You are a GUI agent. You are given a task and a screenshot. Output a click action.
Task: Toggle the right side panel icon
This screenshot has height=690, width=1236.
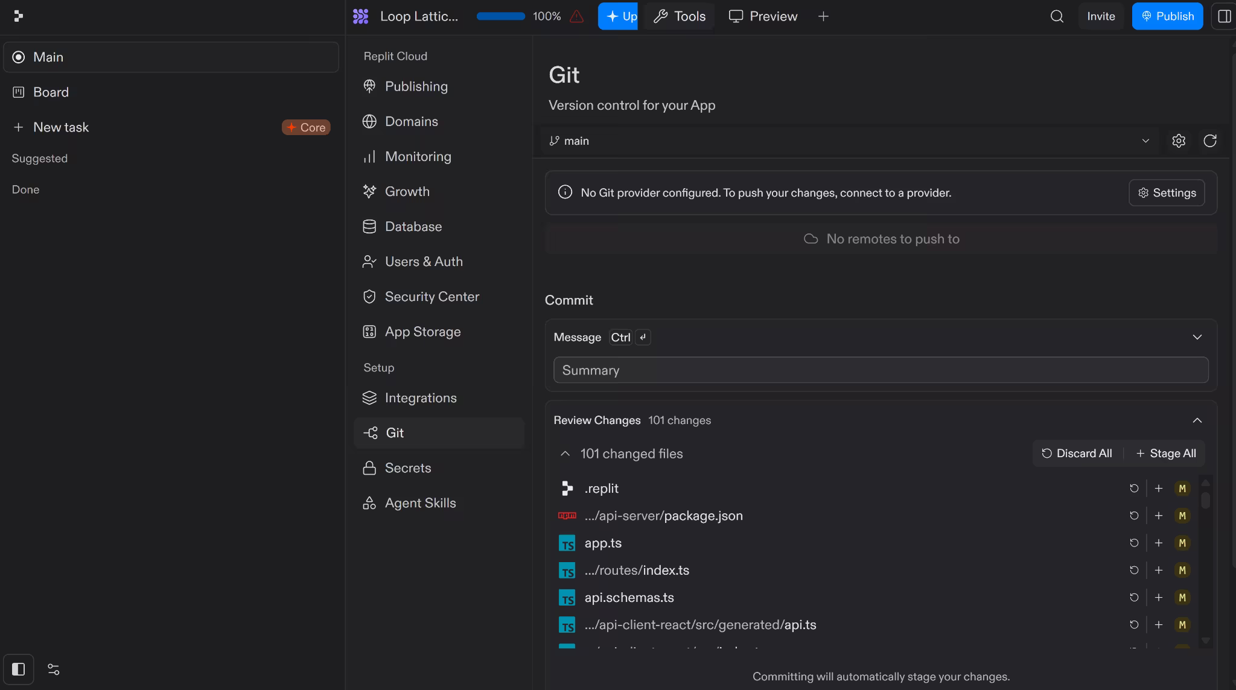1225,16
